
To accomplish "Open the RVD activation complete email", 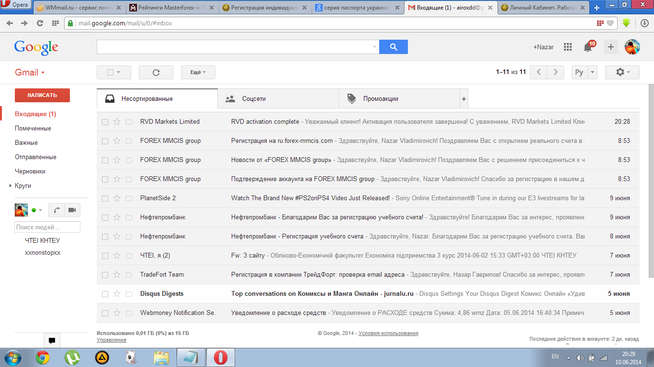I will [368, 122].
